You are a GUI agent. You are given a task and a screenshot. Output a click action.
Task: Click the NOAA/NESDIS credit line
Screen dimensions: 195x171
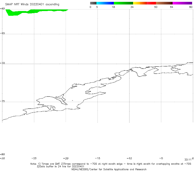109,169
